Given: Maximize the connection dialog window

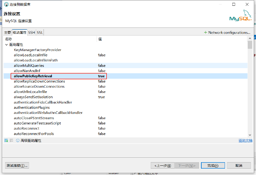Looking at the screenshot, I should pos(234,4).
